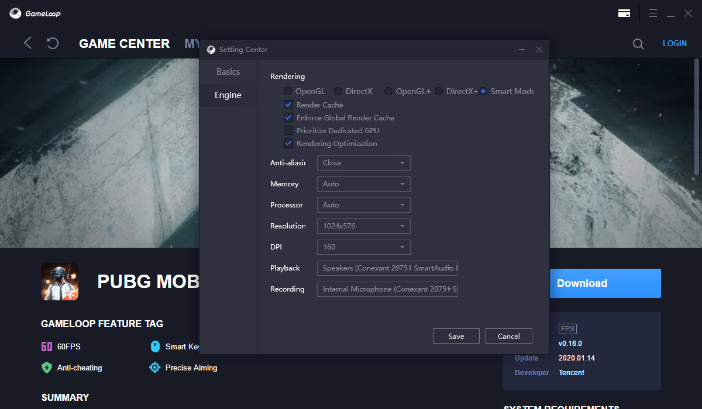Click the LOGIN link
This screenshot has height=409, width=702.
[x=675, y=44]
